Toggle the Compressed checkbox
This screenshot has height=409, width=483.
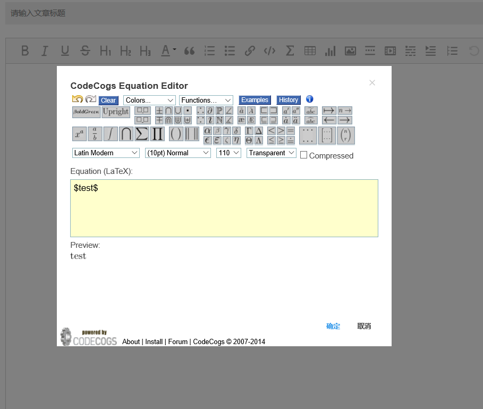click(x=303, y=155)
